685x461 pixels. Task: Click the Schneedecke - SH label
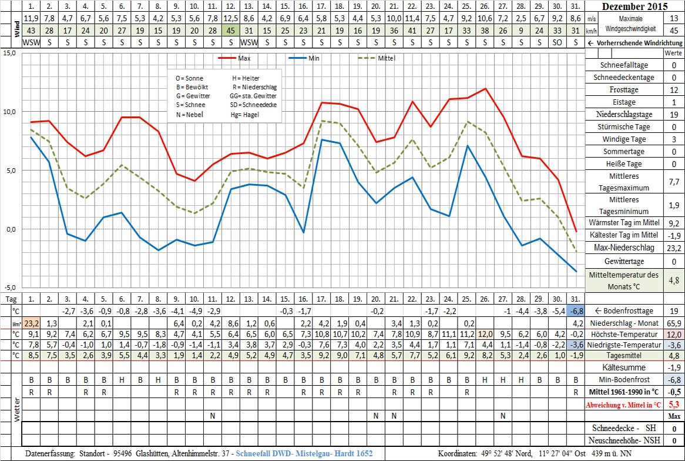624,429
